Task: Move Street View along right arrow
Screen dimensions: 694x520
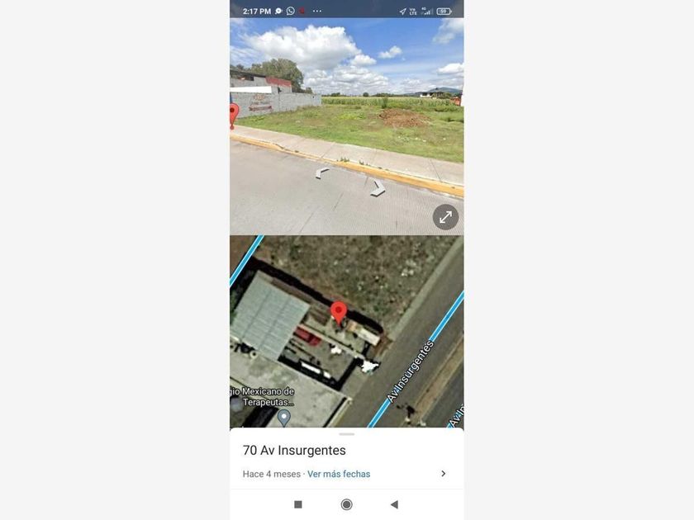Action: tap(378, 188)
